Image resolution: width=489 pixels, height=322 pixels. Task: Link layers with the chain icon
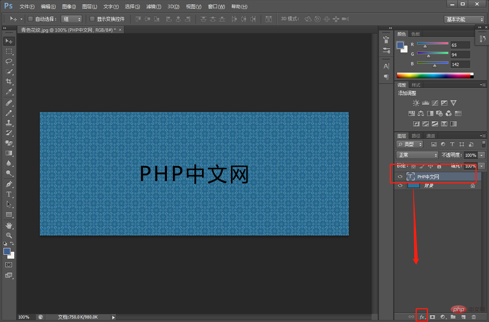(412, 317)
